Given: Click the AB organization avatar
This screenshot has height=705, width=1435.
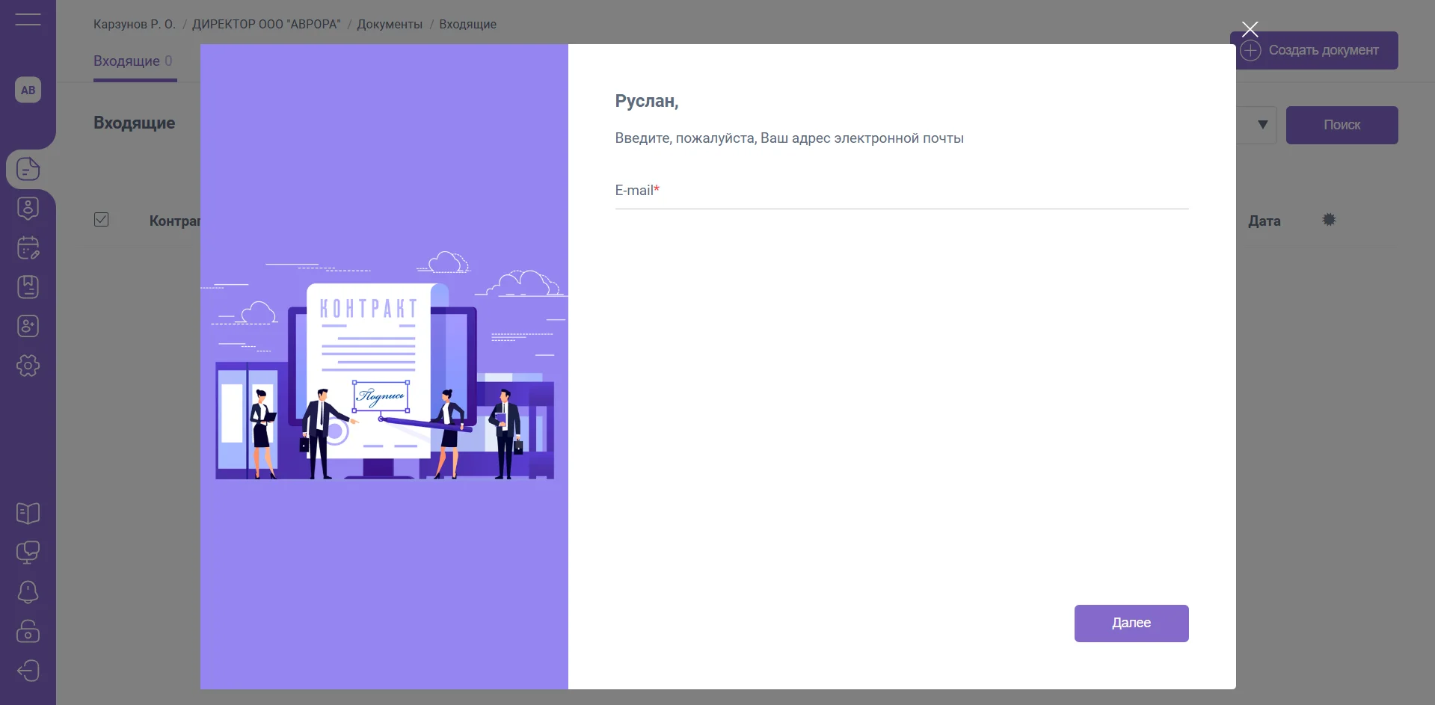Looking at the screenshot, I should tap(28, 90).
